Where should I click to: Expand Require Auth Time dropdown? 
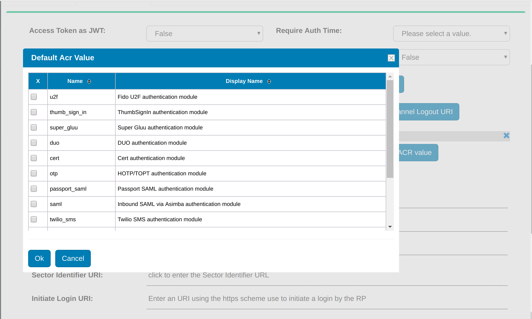[451, 34]
